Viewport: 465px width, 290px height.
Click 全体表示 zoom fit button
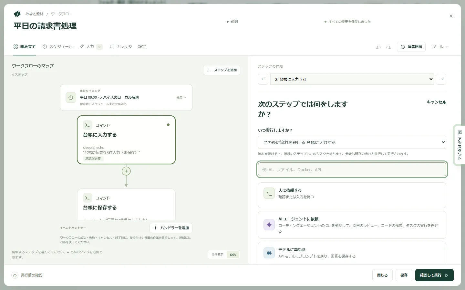[217, 255]
